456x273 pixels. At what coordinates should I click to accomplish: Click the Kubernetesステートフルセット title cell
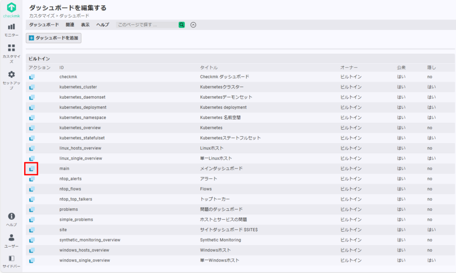pyautogui.click(x=230, y=138)
